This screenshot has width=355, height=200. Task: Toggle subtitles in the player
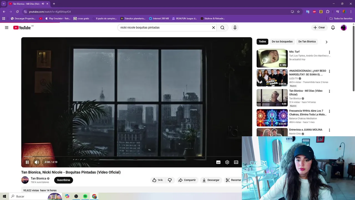click(218, 162)
